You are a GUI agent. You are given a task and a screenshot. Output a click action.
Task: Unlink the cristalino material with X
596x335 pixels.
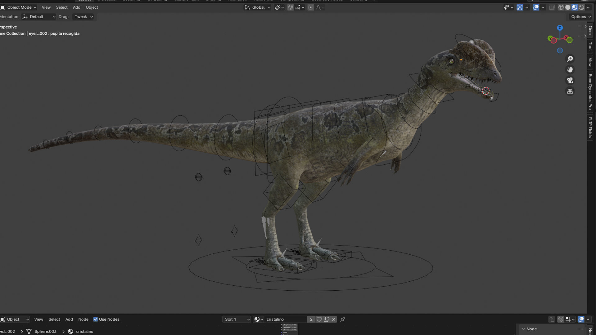(334, 319)
